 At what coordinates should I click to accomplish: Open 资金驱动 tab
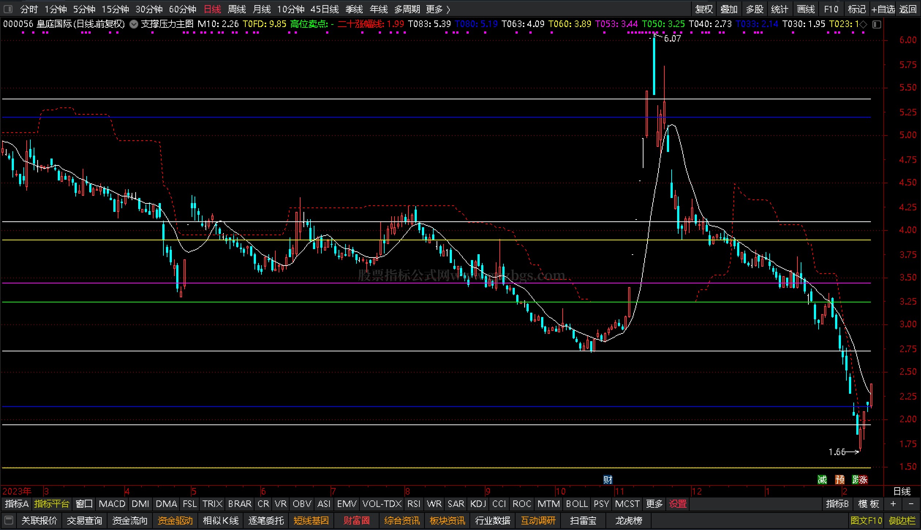(175, 520)
